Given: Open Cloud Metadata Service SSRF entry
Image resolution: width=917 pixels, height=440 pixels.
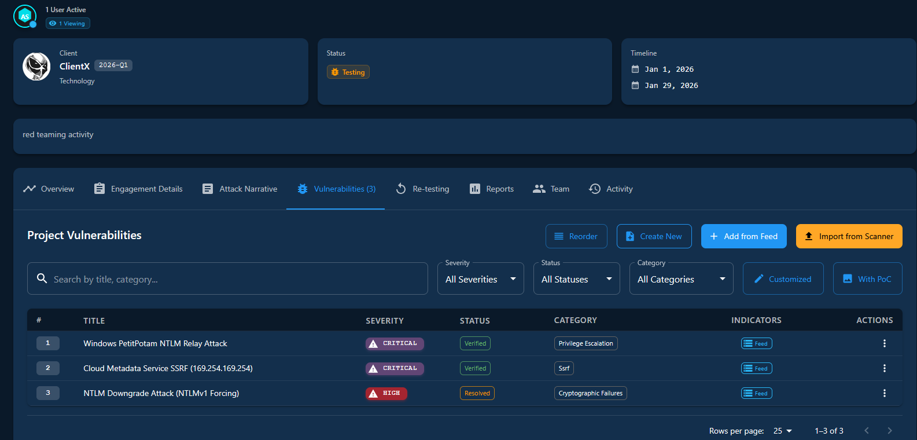Looking at the screenshot, I should (168, 368).
